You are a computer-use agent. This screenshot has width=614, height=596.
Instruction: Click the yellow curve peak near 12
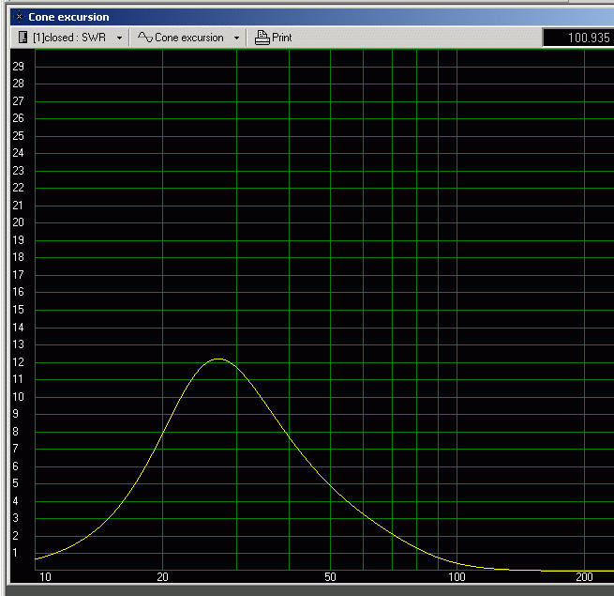coord(218,359)
